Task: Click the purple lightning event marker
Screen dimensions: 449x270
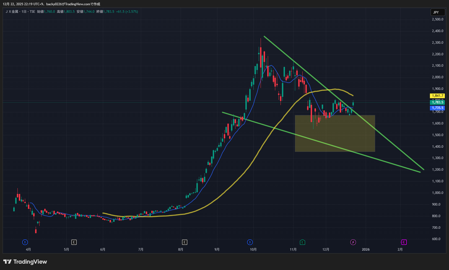Action: (353, 242)
